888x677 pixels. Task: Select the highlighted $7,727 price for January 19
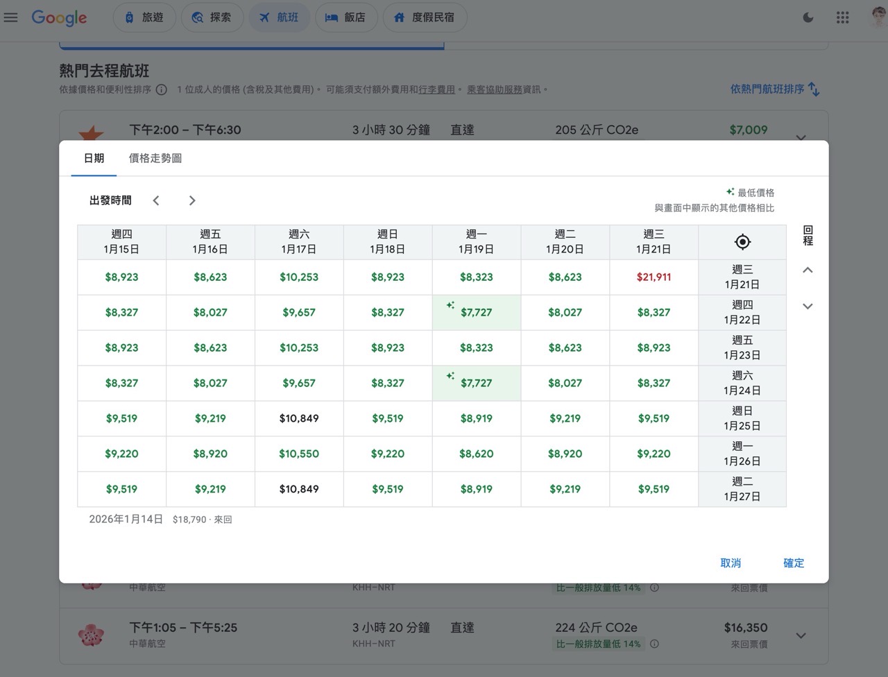click(x=476, y=313)
